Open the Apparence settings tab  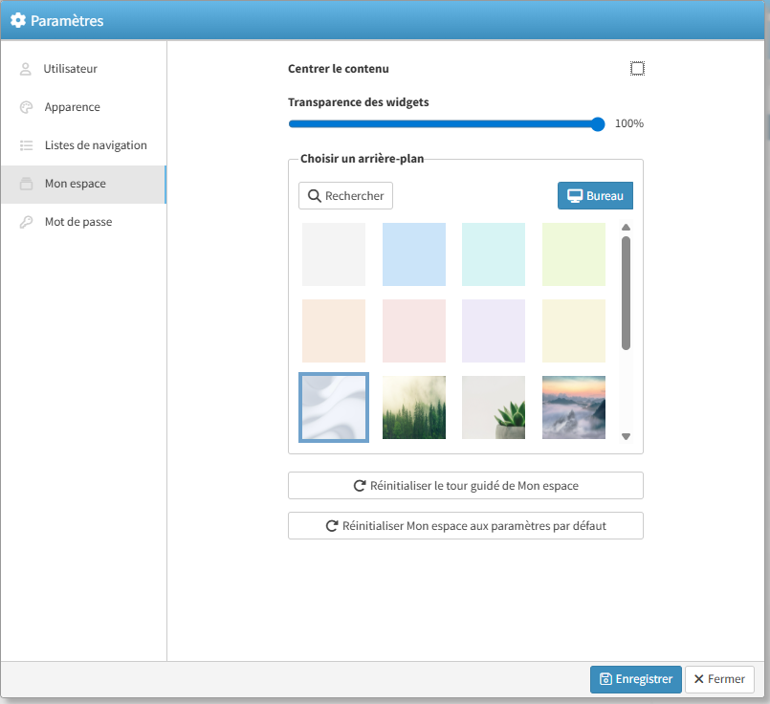pos(72,107)
